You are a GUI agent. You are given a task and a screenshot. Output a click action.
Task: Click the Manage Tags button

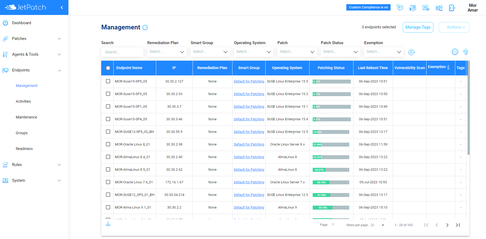[x=418, y=27]
